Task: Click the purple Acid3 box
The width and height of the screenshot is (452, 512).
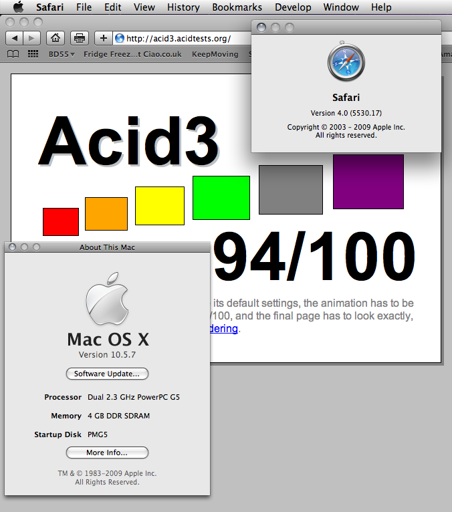Action: point(368,182)
